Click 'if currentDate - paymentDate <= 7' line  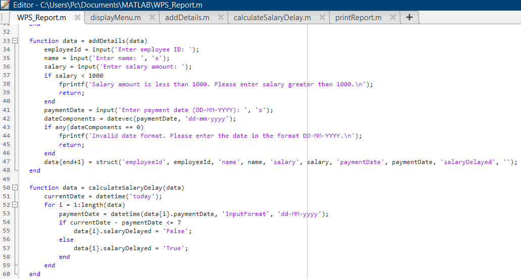120,222
